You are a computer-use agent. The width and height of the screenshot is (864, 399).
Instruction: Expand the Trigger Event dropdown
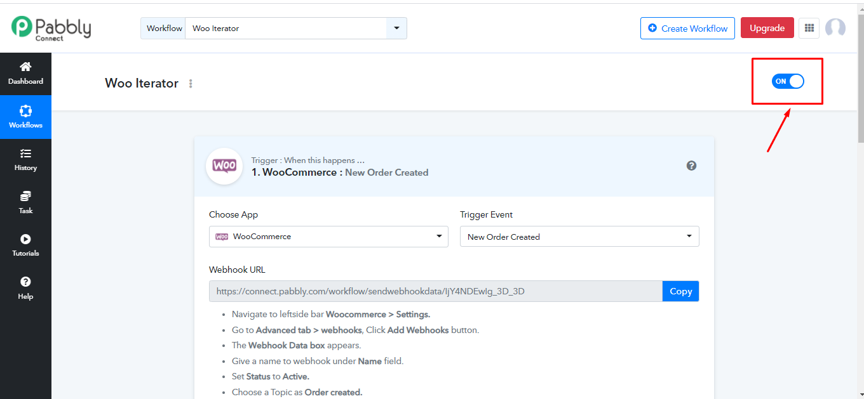pos(579,237)
